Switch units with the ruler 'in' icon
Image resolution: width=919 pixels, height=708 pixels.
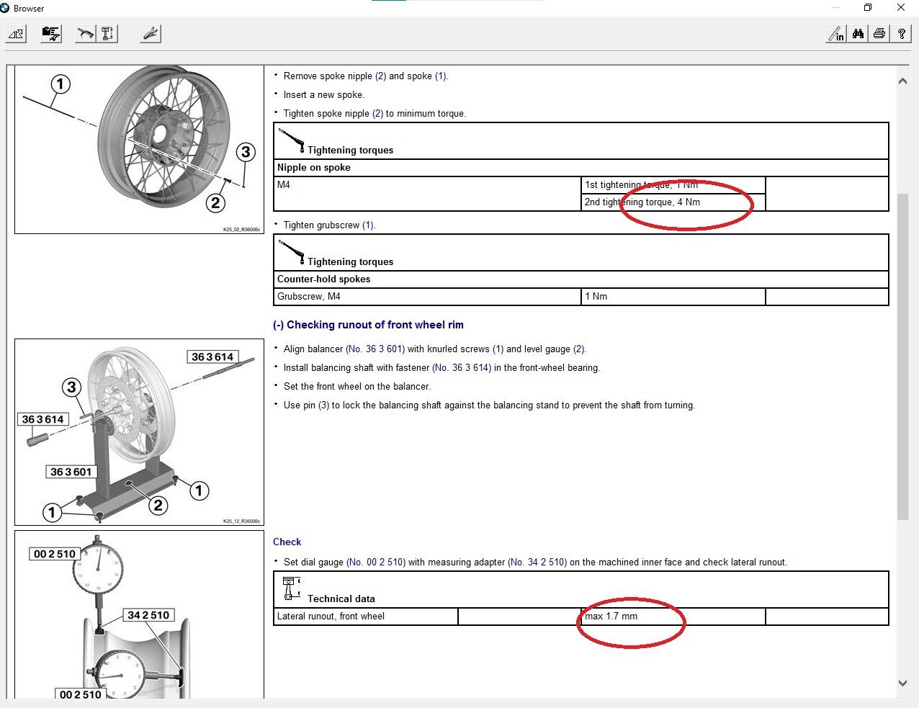point(836,34)
